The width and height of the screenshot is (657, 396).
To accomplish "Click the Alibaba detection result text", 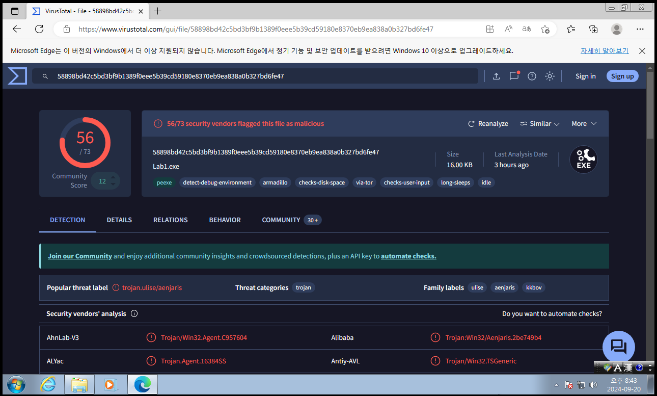I will click(x=493, y=337).
